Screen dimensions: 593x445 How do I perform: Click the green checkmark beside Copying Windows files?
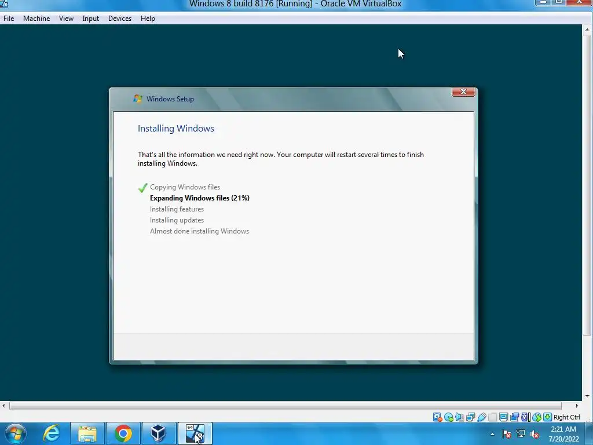tap(142, 188)
